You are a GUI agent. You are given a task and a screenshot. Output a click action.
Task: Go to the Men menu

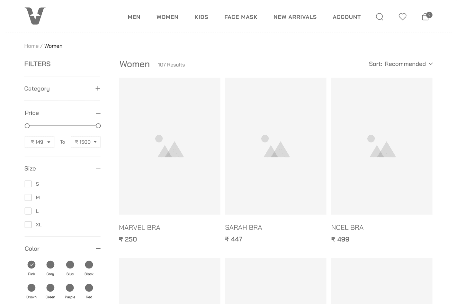point(134,17)
